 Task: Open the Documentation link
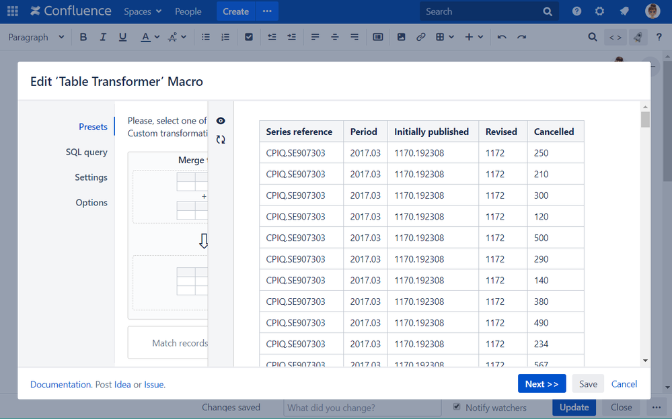61,385
